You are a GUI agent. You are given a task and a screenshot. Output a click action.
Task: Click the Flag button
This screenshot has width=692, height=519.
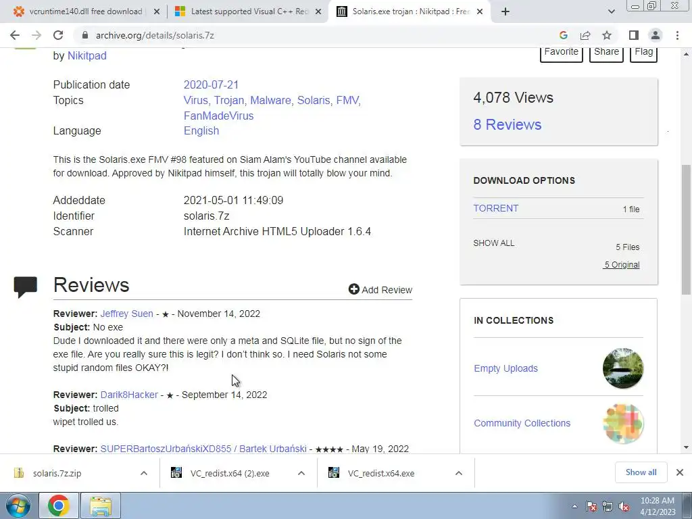click(x=643, y=53)
